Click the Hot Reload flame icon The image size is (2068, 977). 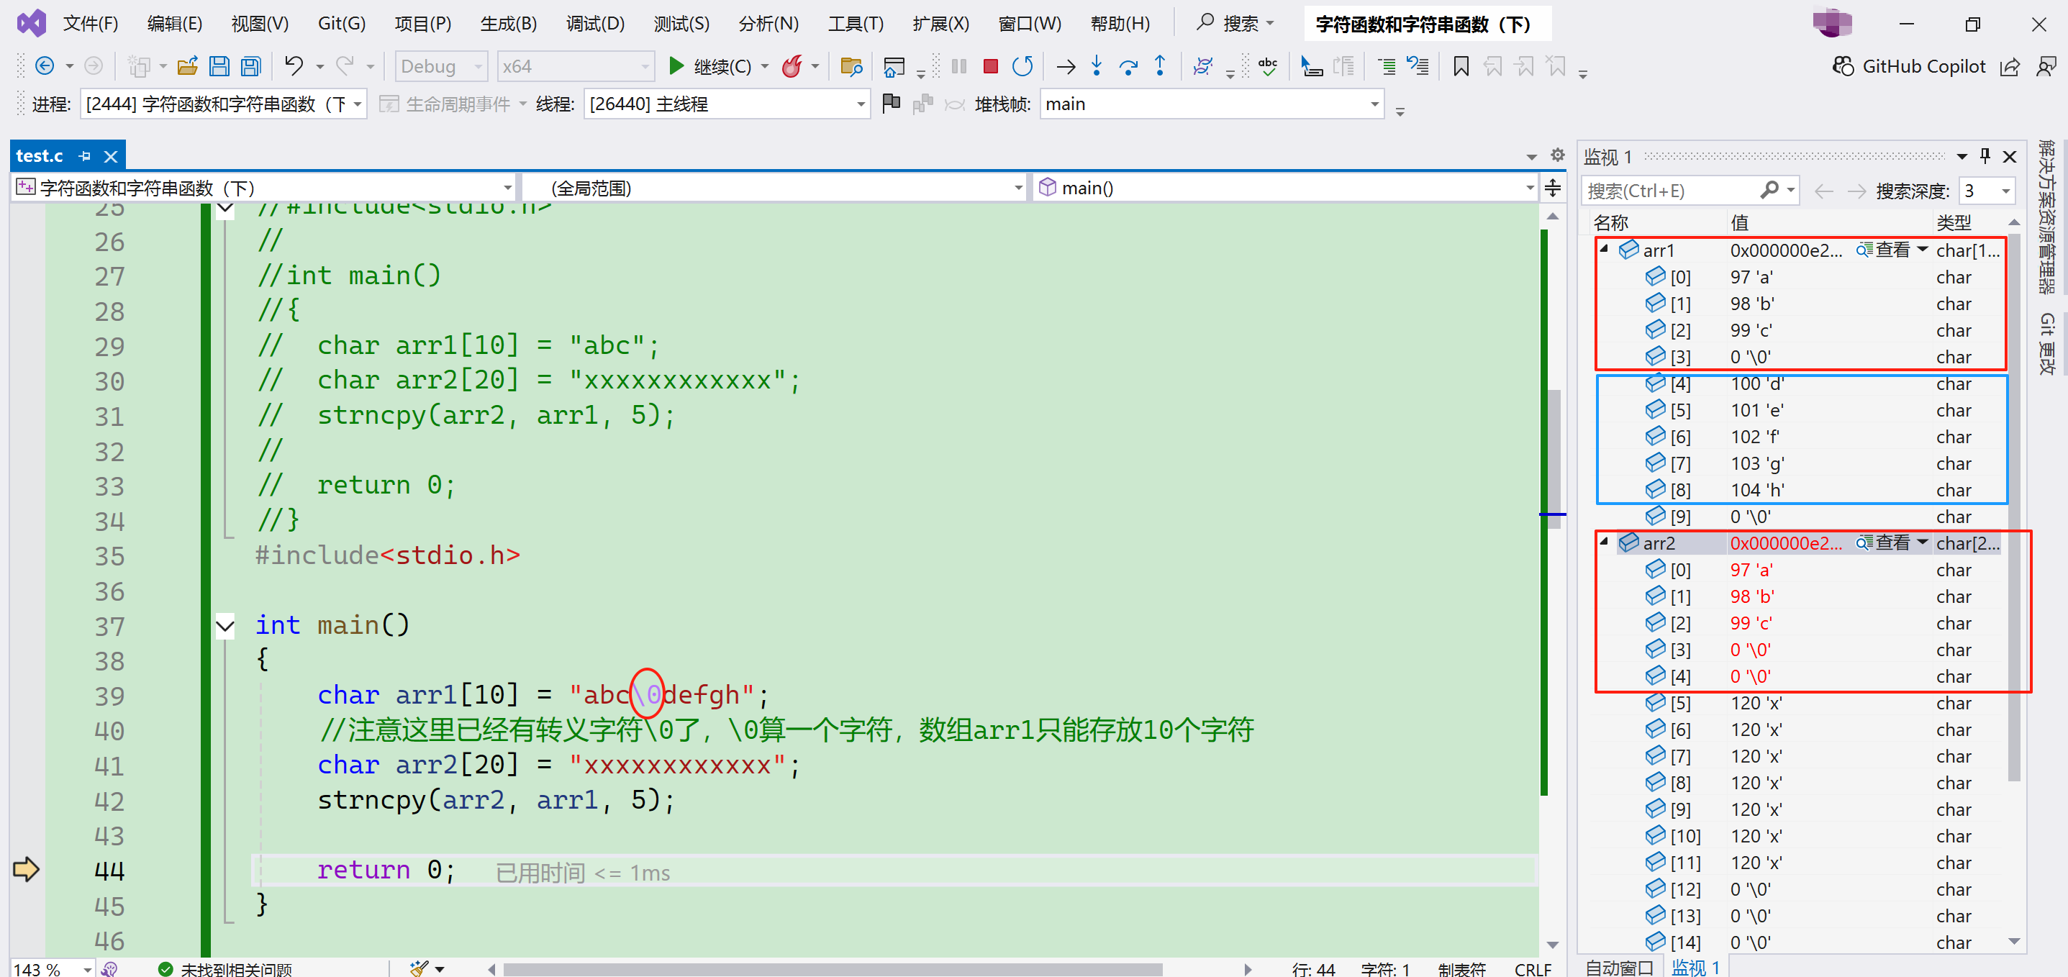point(792,67)
